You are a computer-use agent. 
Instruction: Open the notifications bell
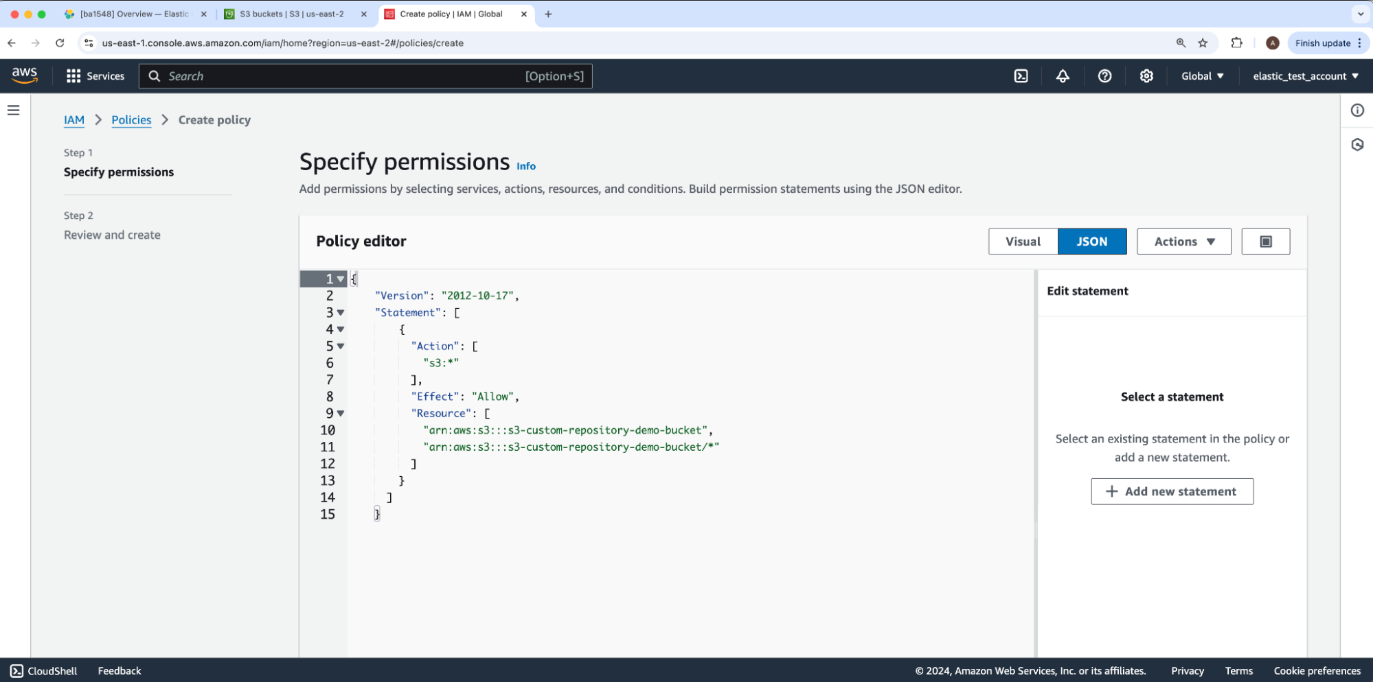click(1063, 76)
